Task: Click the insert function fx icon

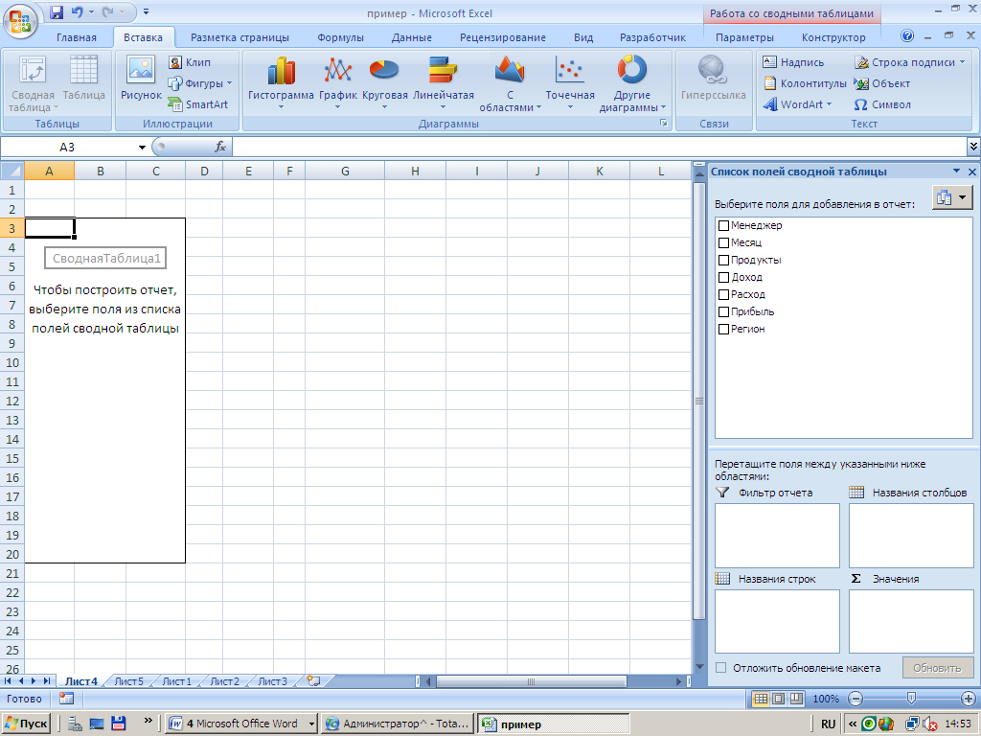Action: (x=220, y=147)
